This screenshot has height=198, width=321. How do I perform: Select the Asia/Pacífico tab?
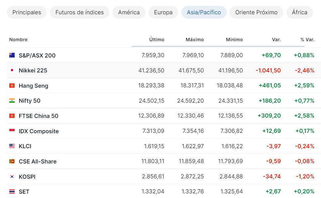pyautogui.click(x=204, y=12)
